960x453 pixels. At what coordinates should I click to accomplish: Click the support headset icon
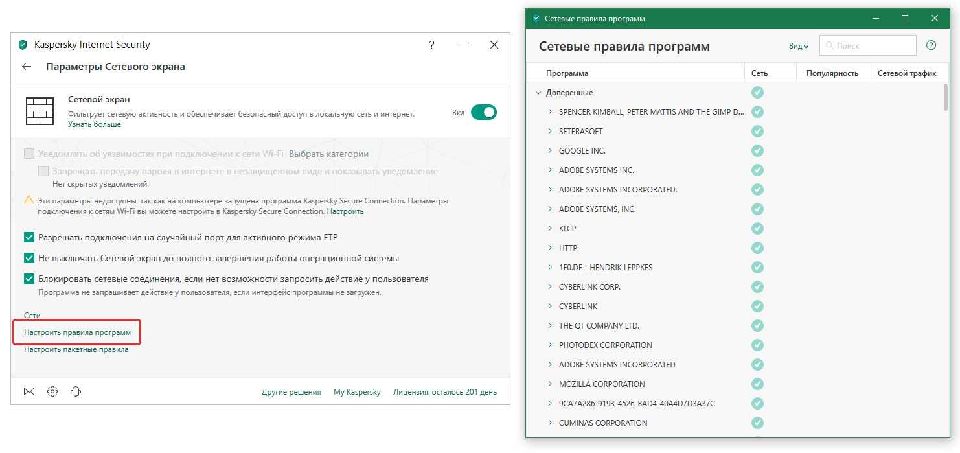pyautogui.click(x=76, y=391)
